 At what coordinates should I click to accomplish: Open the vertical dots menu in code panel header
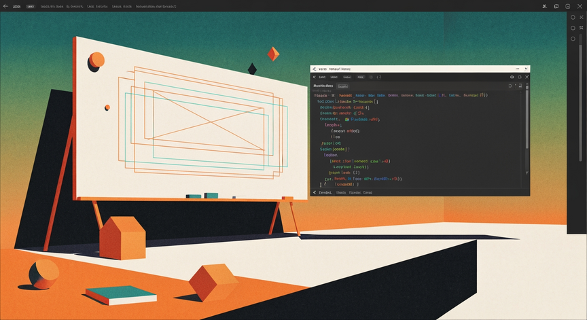[516, 86]
